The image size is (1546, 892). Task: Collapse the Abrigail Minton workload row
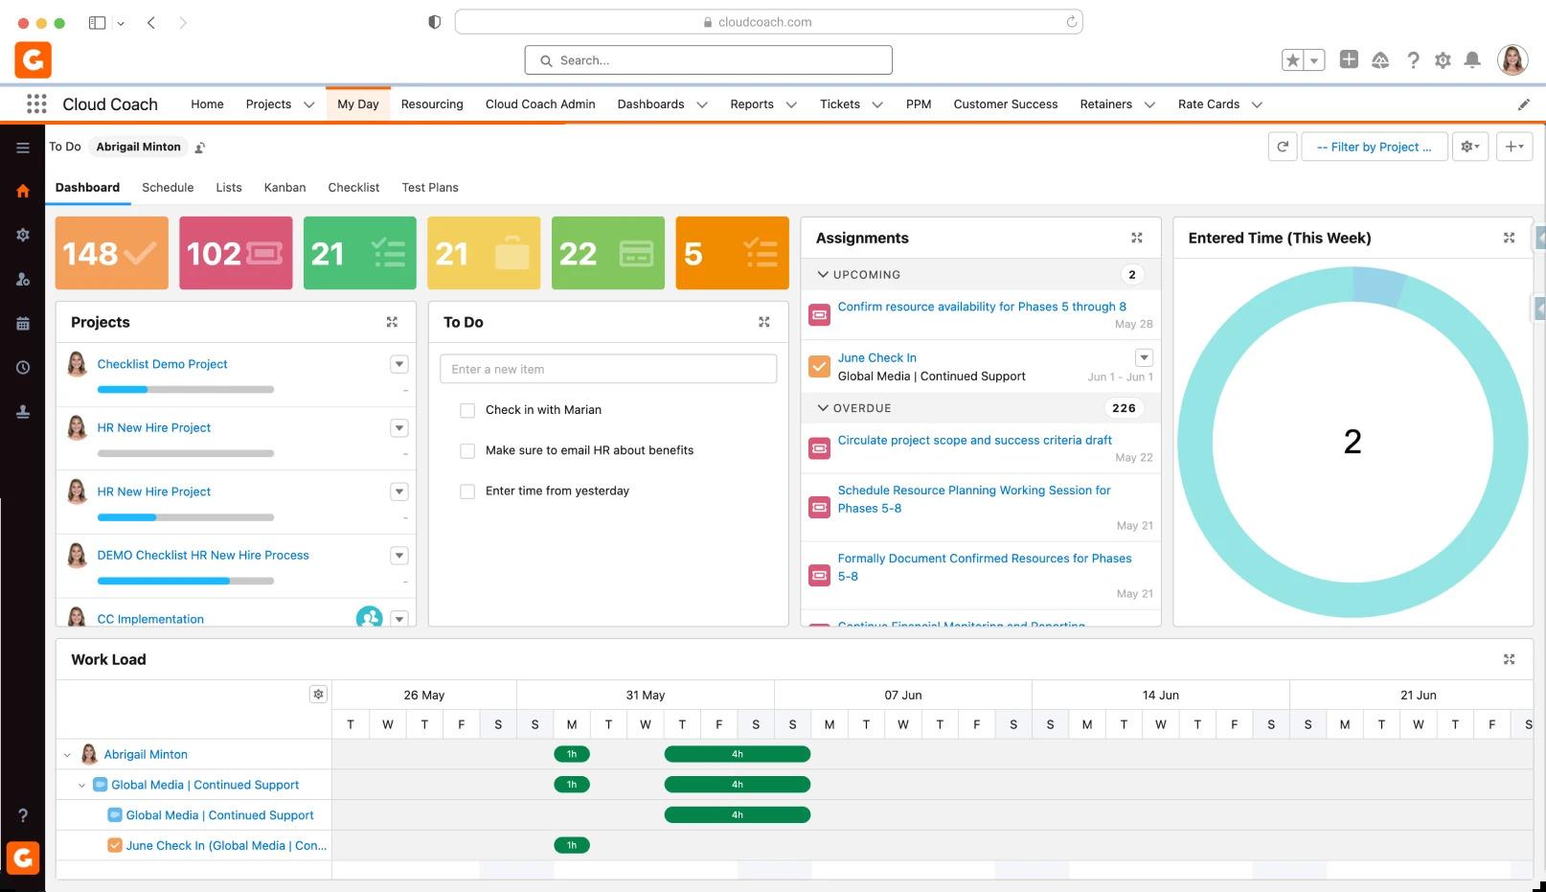coord(67,755)
